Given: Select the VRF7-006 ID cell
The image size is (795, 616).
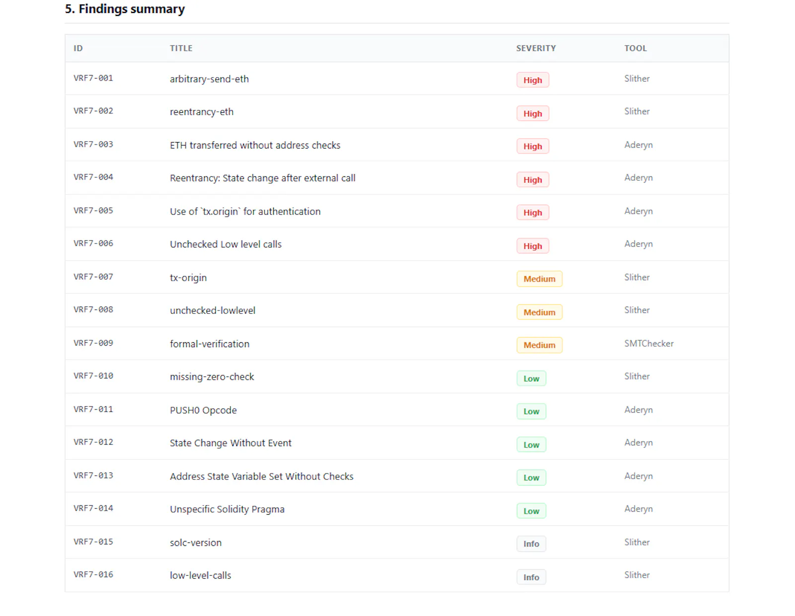Looking at the screenshot, I should click(x=93, y=243).
